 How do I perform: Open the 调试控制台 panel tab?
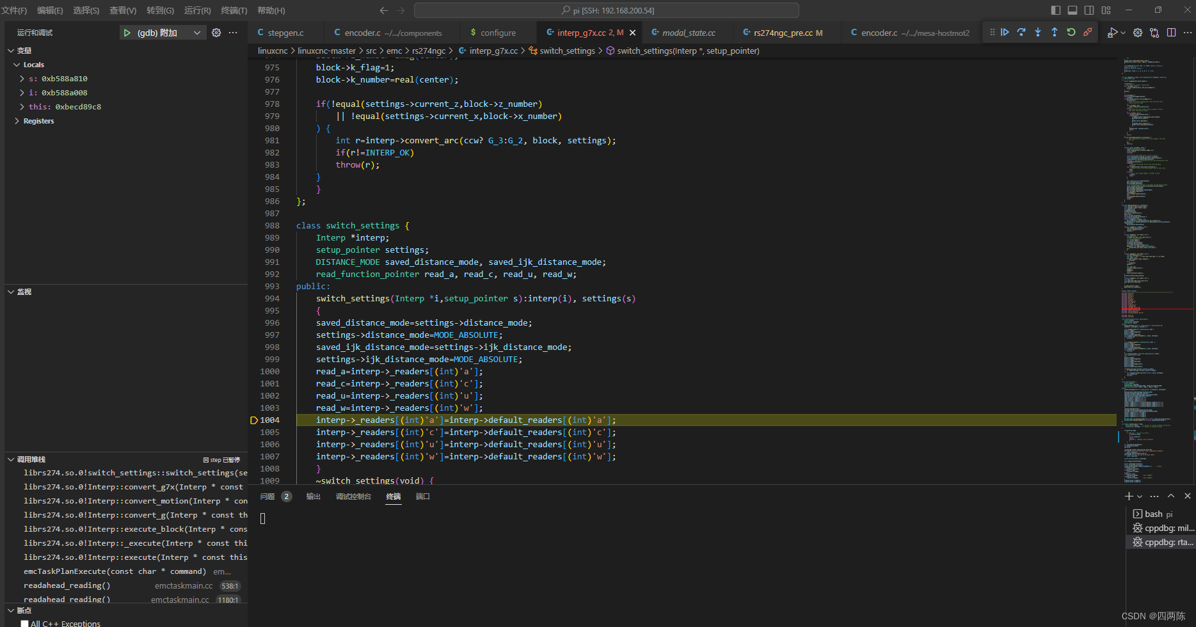353,496
